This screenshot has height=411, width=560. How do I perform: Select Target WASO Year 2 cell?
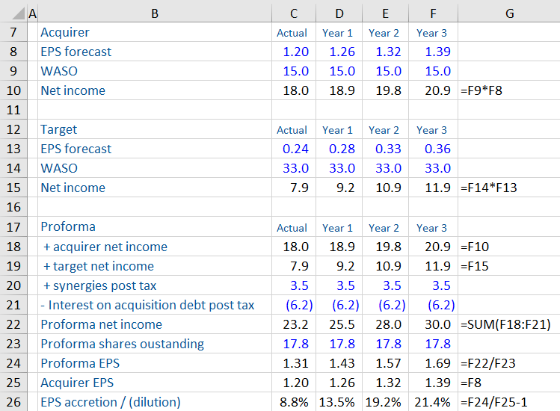[x=386, y=168]
